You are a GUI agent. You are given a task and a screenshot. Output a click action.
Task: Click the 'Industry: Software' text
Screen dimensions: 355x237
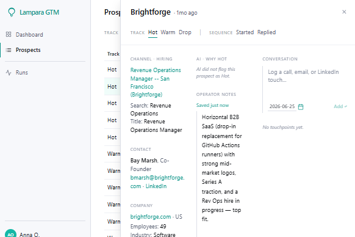point(153,235)
